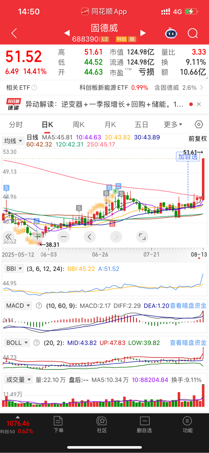This screenshot has width=209, height=453.
Task: Open the MACD indicator dropdown
Action: tap(18, 306)
